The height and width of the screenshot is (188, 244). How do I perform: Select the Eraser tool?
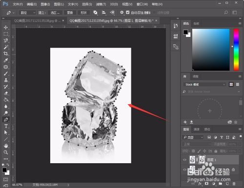pyautogui.click(x=6, y=93)
